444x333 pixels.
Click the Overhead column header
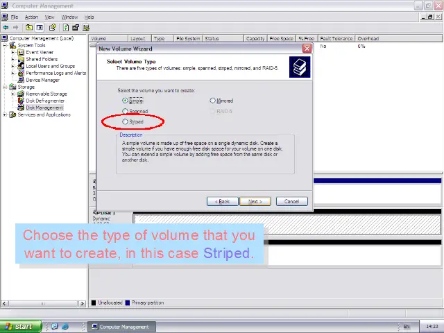[x=399, y=39]
